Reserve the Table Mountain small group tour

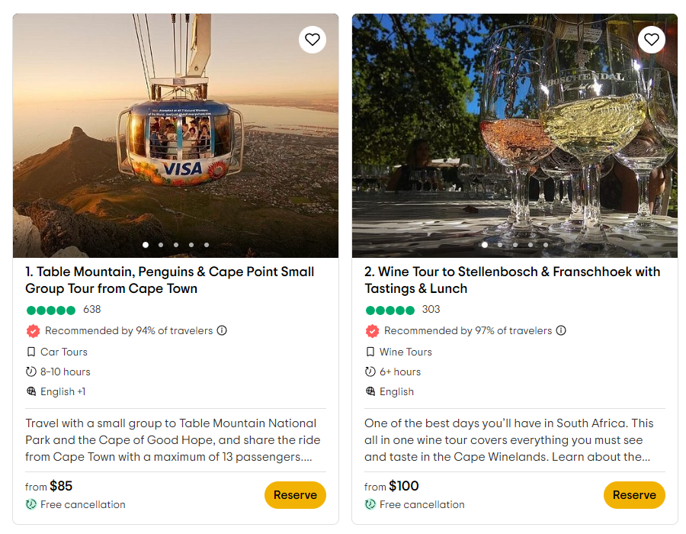[x=295, y=494]
